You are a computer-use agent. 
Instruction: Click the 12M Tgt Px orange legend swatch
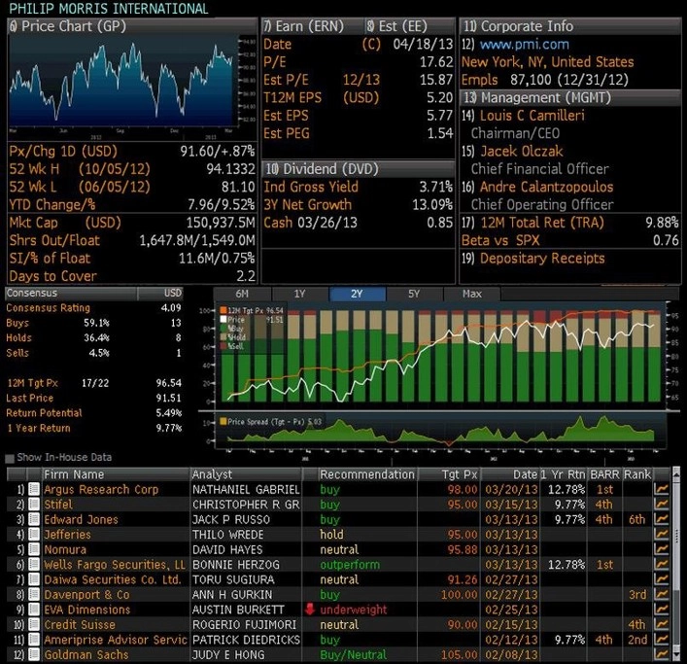click(x=223, y=310)
